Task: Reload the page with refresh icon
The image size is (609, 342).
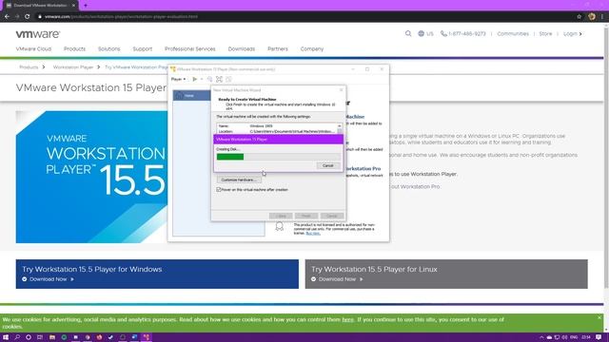Action: pos(28,17)
